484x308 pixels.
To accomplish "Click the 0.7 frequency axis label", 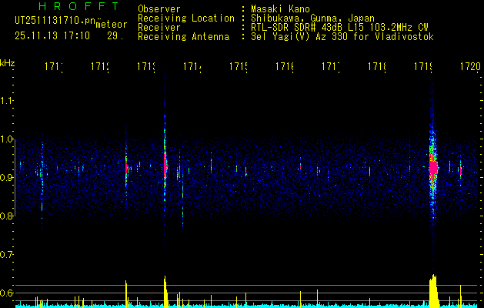I will (x=7, y=255).
